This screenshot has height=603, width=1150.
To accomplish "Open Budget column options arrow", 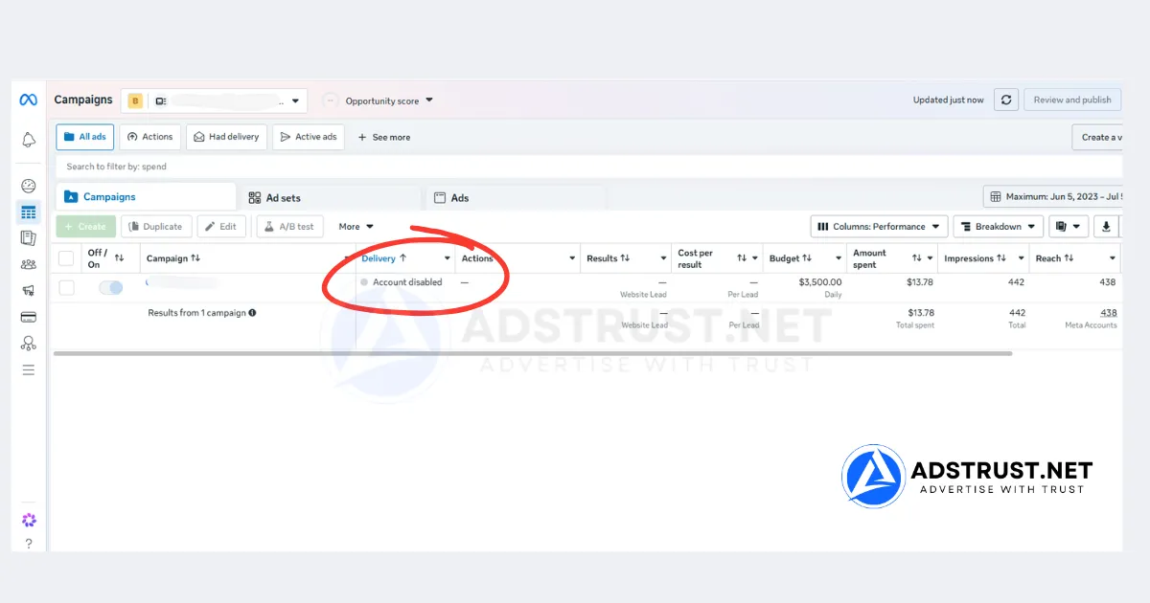I will (x=838, y=258).
